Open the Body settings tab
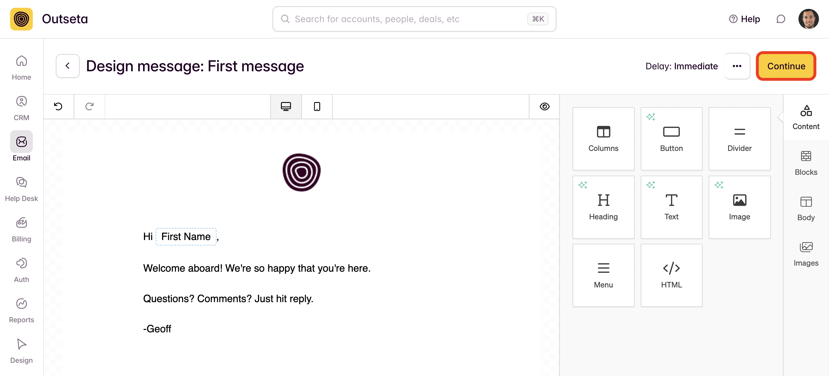 (x=805, y=209)
